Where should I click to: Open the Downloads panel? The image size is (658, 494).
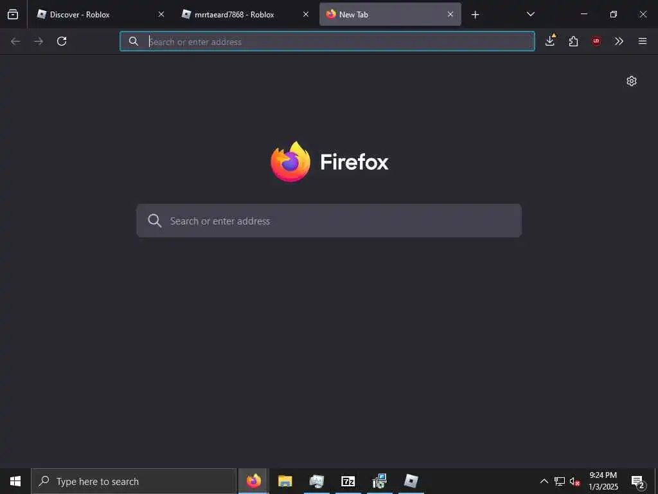click(550, 41)
